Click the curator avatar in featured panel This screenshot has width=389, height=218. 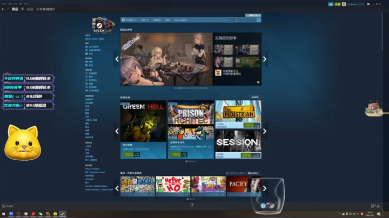click(x=218, y=73)
